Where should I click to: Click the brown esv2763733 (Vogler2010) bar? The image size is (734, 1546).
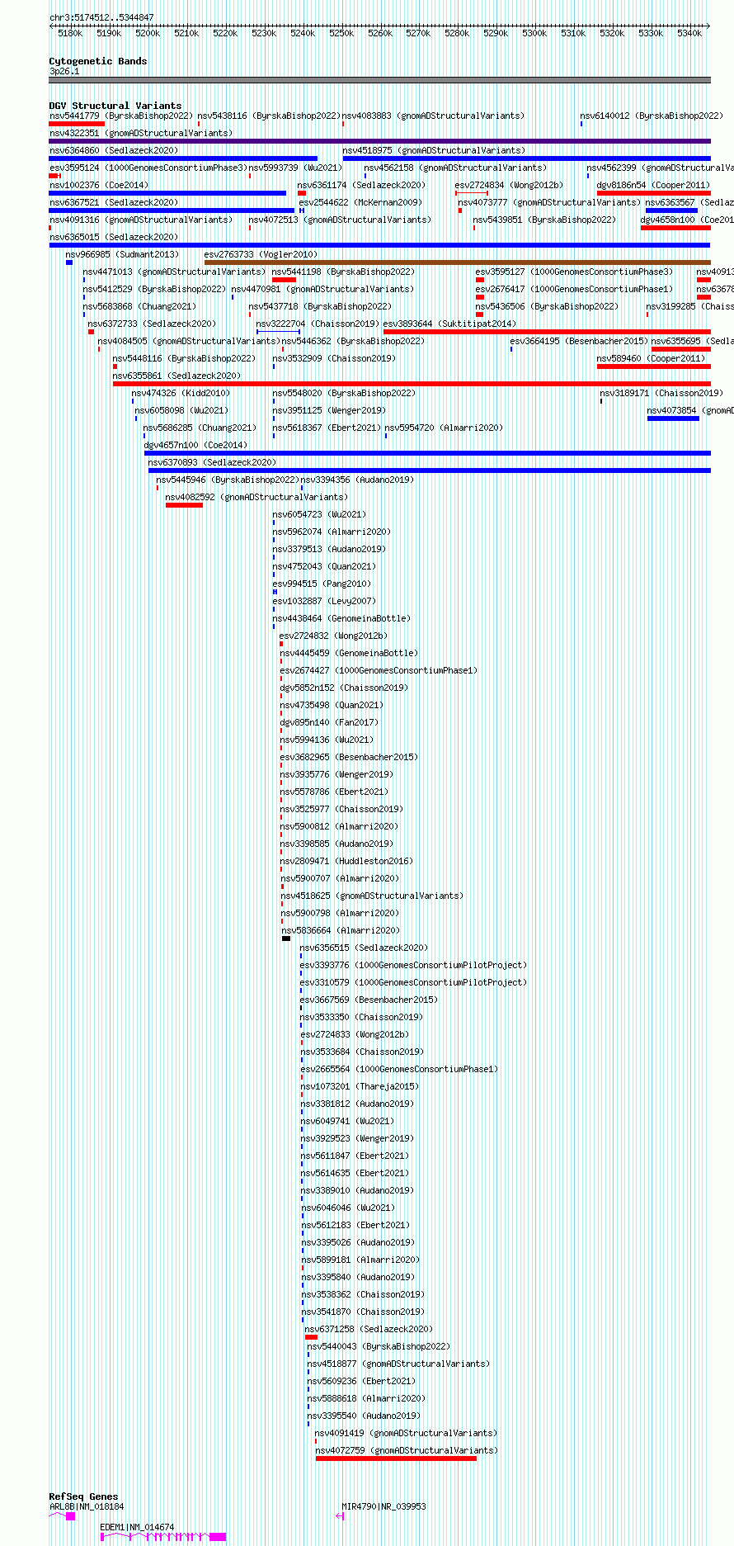click(x=457, y=262)
